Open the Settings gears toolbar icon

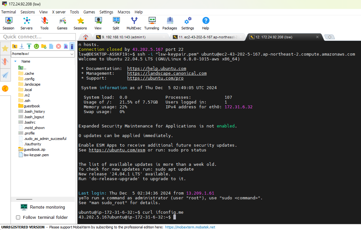[188, 23]
